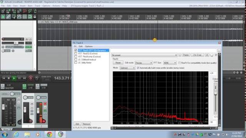Screen dimensions: 246x138
Task: Open the track 1 input dropdown
Action: [x=15, y=47]
